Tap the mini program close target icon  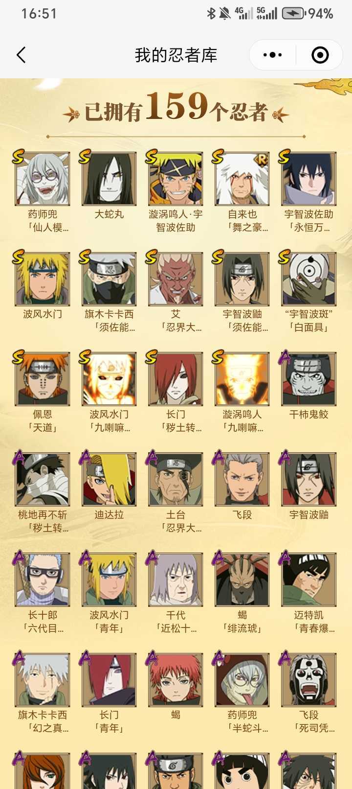point(320,55)
